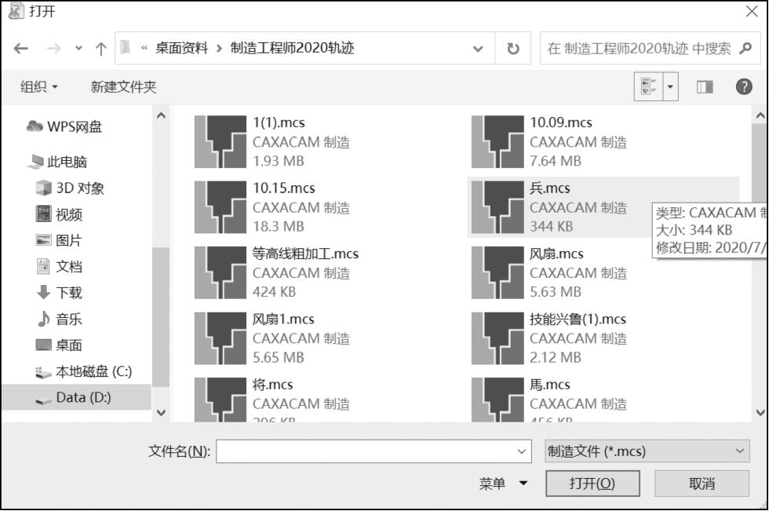Click the file name 兵.mcs
769x511 pixels.
[550, 188]
